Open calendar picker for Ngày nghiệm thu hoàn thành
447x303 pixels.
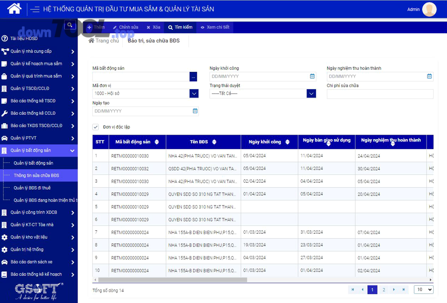pyautogui.click(x=430, y=76)
